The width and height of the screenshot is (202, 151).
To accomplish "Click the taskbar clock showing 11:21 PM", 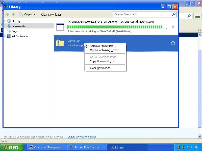I will point(193,147).
